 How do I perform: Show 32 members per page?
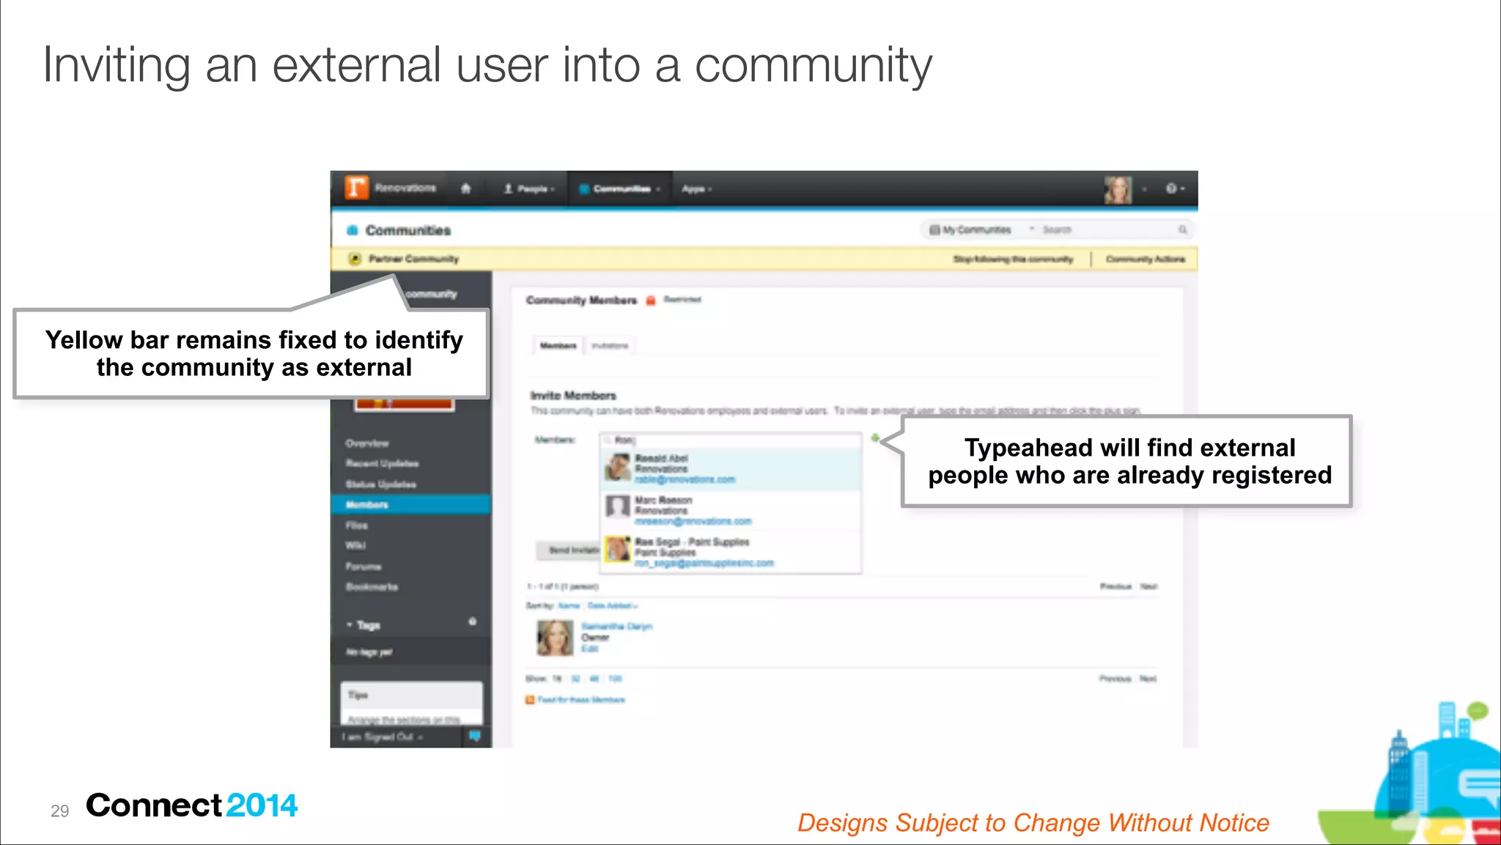[575, 679]
